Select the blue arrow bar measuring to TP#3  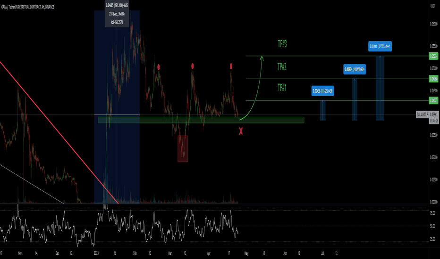pos(380,88)
